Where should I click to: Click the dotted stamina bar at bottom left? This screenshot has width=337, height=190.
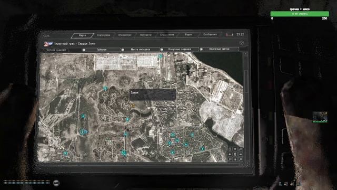click(x=26, y=183)
